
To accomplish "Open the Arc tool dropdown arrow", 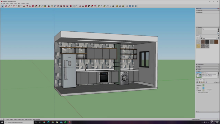I will pyautogui.click(x=16, y=6).
